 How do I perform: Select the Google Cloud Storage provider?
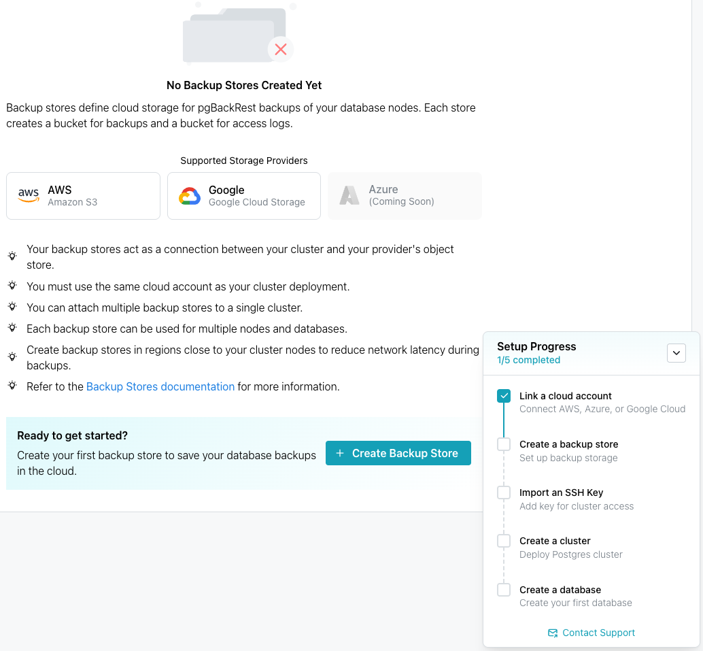tap(243, 196)
